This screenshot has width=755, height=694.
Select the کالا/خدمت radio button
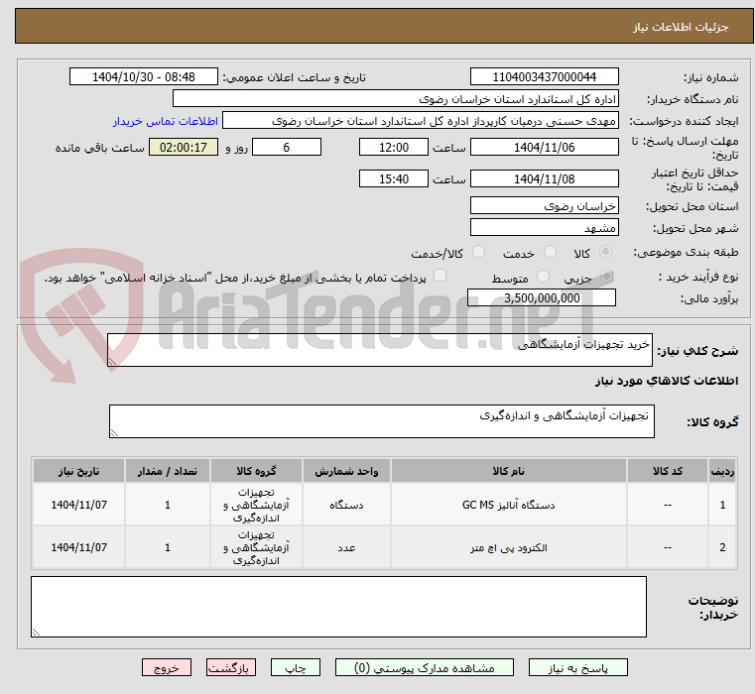pyautogui.click(x=478, y=251)
